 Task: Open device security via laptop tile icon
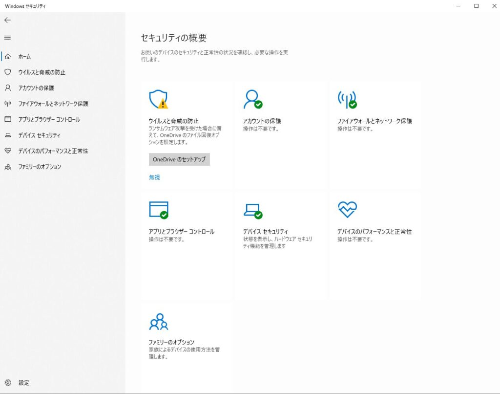pos(253,211)
